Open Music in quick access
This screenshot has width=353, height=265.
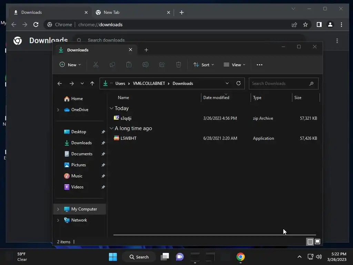(x=77, y=176)
